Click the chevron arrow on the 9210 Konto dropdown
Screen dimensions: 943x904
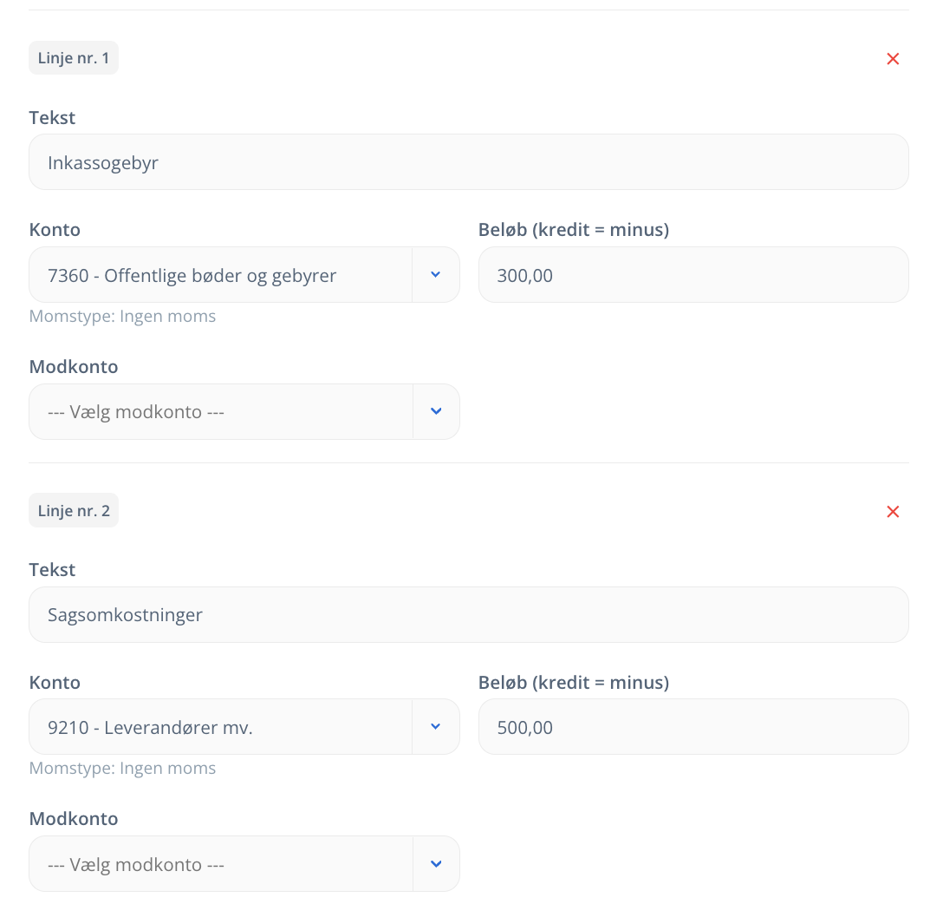click(x=435, y=726)
